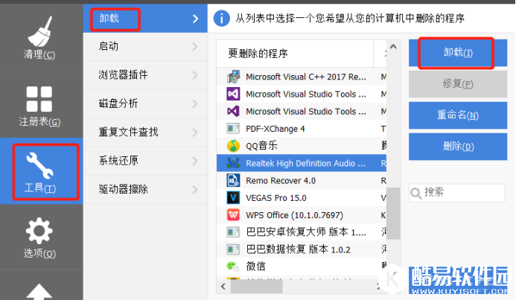Open 选项 settings gear icon
The width and height of the screenshot is (516, 300).
point(40,231)
